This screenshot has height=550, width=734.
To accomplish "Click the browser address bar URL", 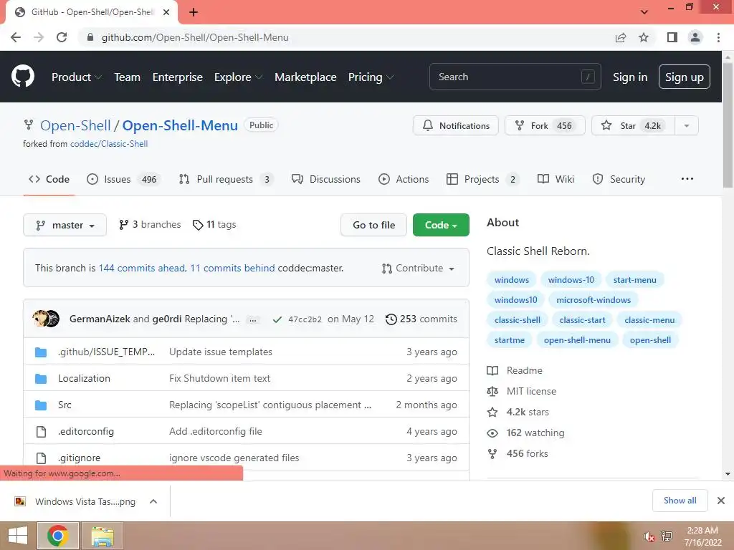I will [195, 37].
